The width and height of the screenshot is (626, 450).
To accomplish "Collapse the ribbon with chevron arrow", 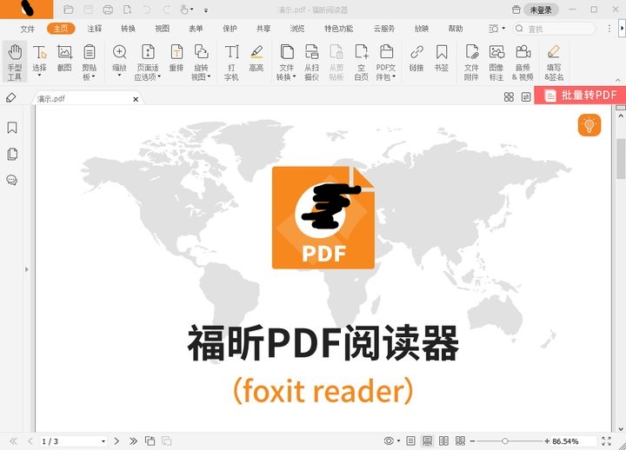I will point(618,80).
